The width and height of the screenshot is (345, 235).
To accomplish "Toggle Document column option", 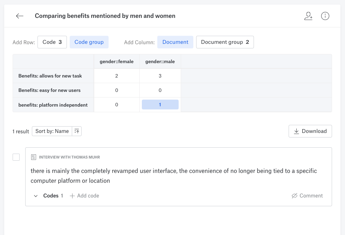I will click(x=175, y=42).
